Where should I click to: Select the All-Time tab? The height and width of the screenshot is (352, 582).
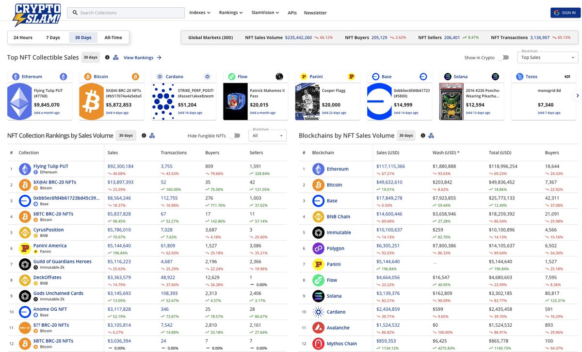tap(113, 37)
